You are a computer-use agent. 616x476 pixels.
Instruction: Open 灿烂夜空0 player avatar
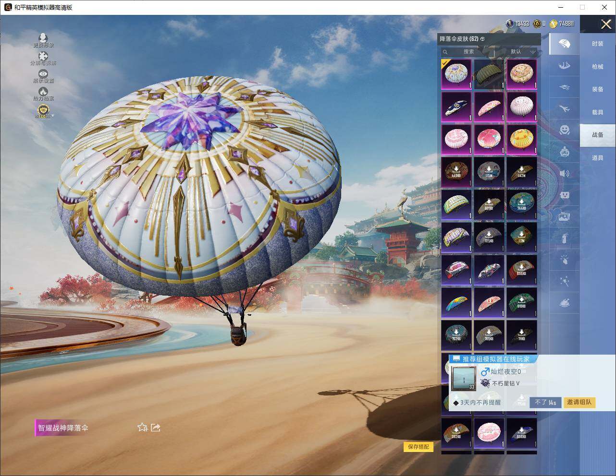tap(464, 379)
